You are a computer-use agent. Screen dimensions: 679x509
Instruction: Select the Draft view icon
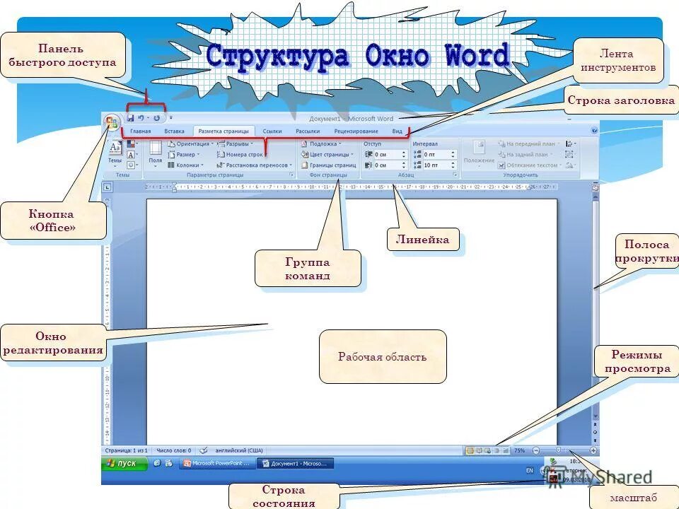click(x=505, y=451)
